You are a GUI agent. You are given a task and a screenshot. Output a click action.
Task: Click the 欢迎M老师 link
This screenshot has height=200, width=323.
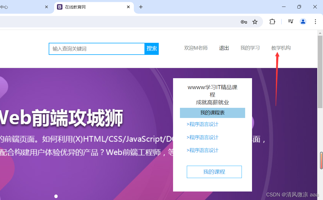click(x=196, y=48)
